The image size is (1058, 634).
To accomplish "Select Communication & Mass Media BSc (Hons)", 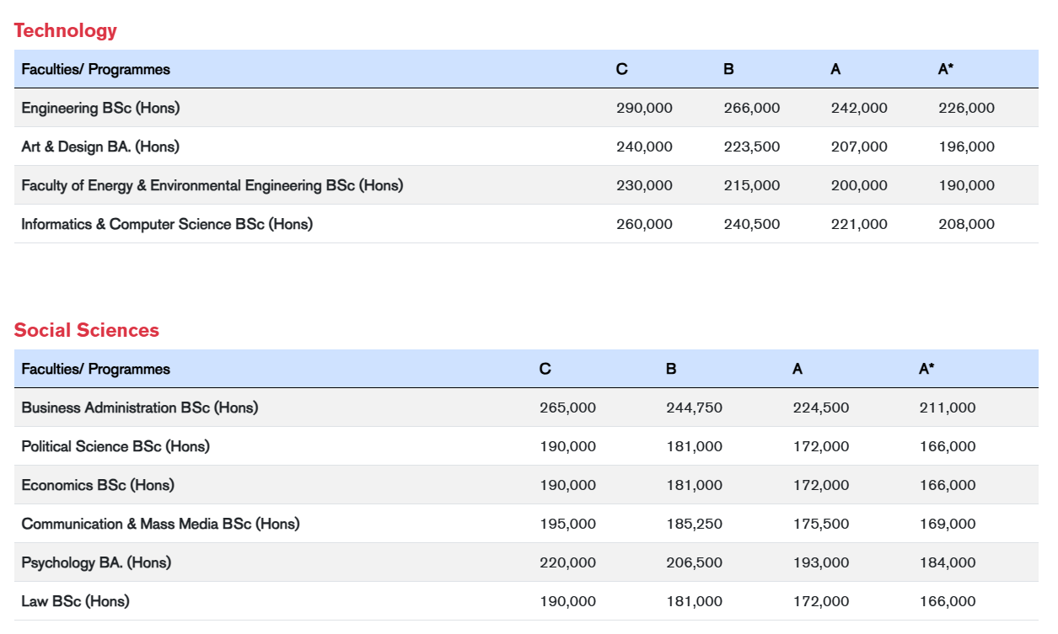I will [x=160, y=524].
